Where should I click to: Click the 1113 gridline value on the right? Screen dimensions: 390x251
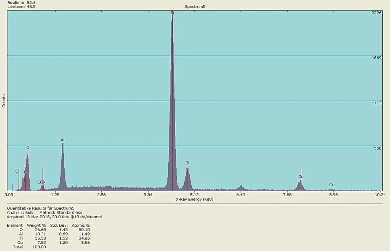pyautogui.click(x=376, y=103)
